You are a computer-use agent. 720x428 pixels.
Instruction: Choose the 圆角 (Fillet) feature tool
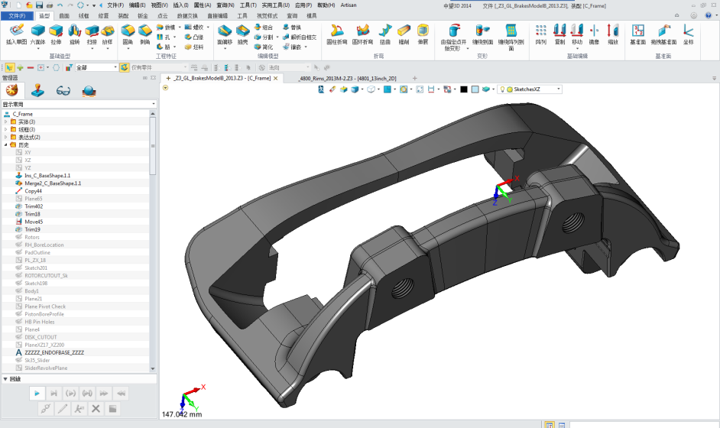coord(127,34)
